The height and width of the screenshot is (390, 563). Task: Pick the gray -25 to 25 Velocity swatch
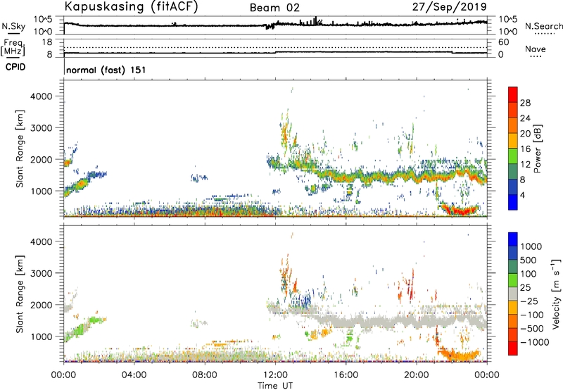513,294
